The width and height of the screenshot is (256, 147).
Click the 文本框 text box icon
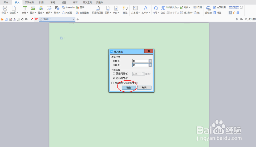point(135,8)
